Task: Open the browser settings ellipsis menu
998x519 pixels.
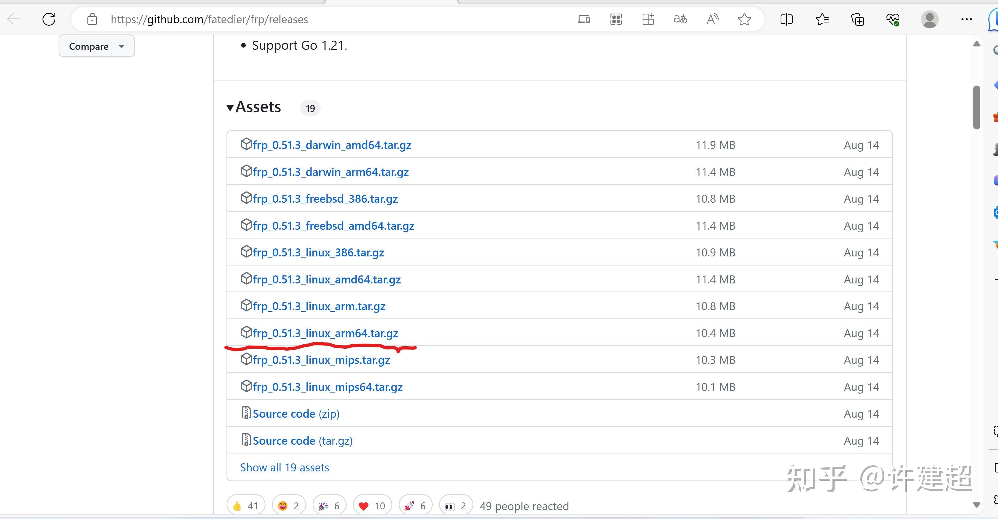Action: click(966, 19)
